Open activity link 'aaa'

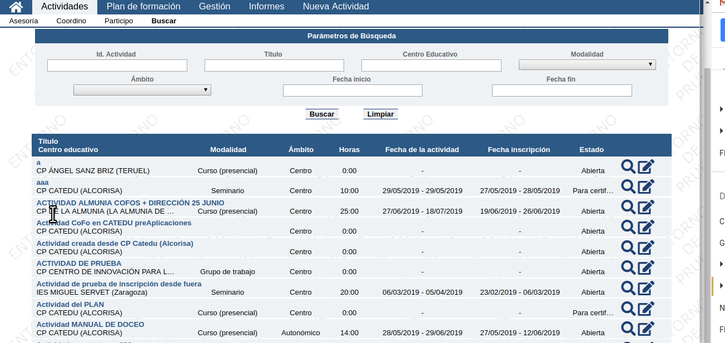(43, 183)
